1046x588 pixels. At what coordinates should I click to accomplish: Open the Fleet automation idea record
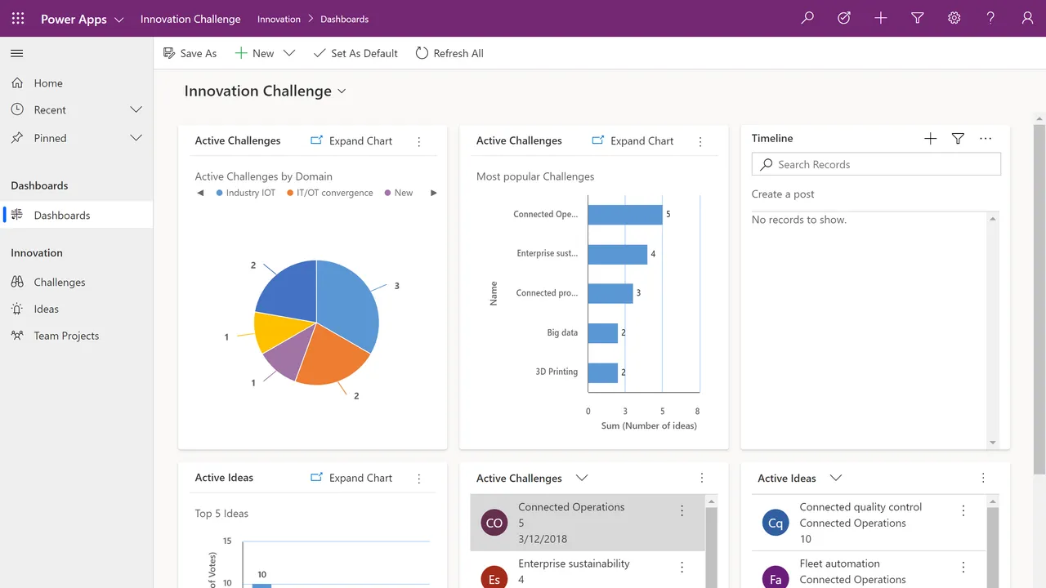(839, 563)
